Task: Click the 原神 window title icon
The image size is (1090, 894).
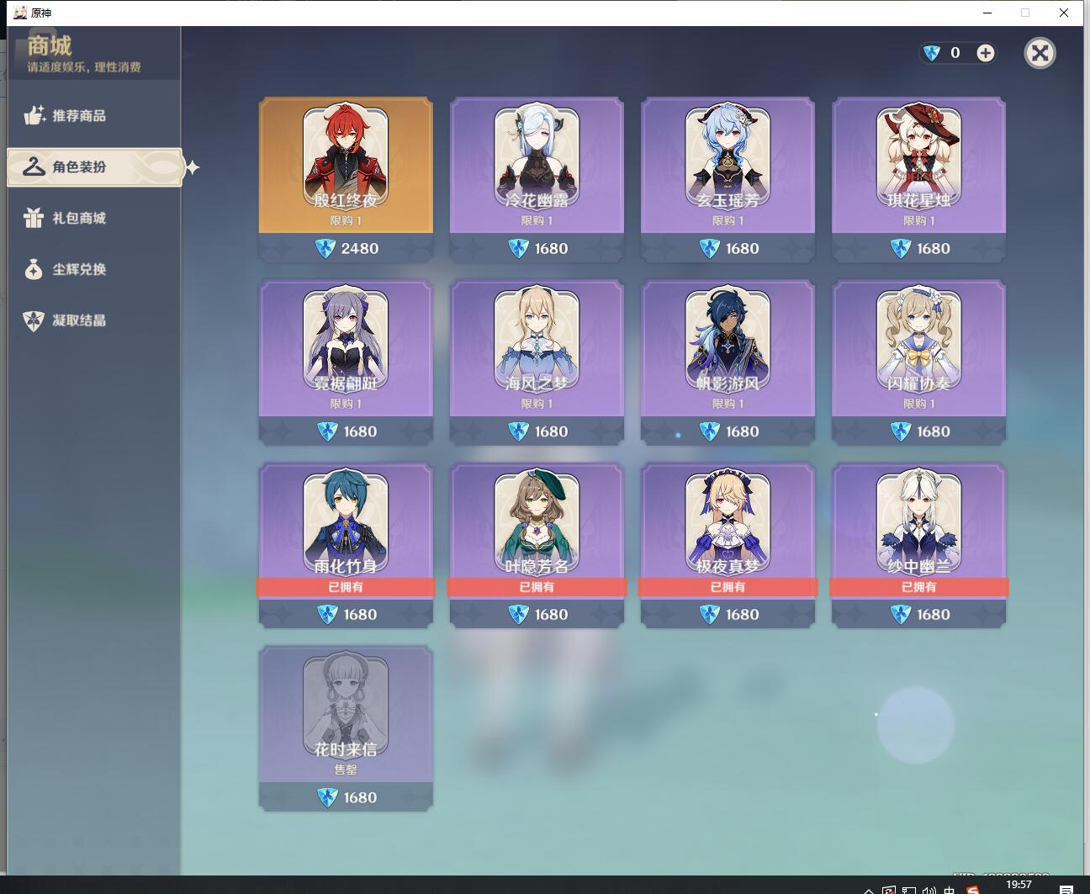Action: 20,13
